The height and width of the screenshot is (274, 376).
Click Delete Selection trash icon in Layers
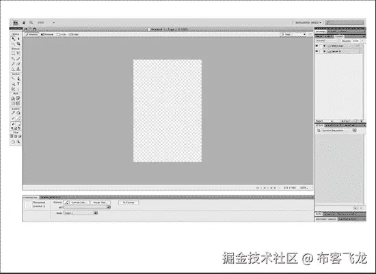tap(362, 121)
